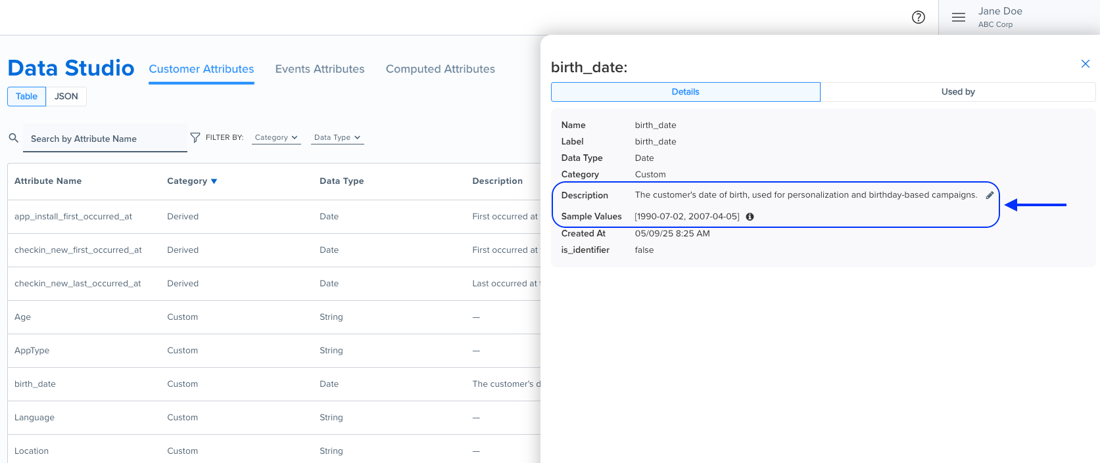Switch to JSON view
This screenshot has height=463, width=1100.
pos(66,97)
